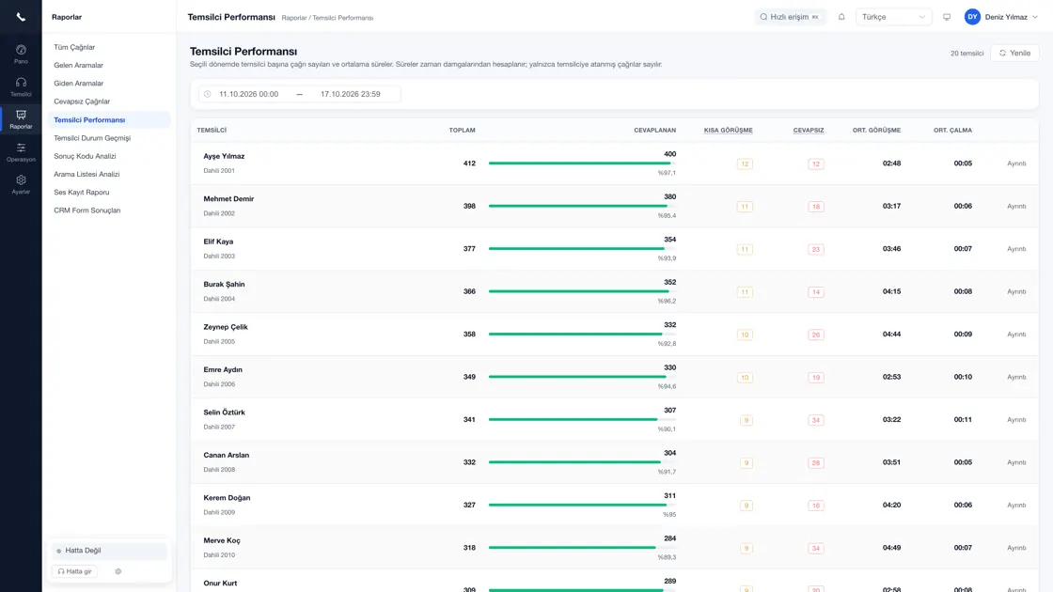Click the Yenile refresh button
The image size is (1053, 592).
click(x=1014, y=53)
